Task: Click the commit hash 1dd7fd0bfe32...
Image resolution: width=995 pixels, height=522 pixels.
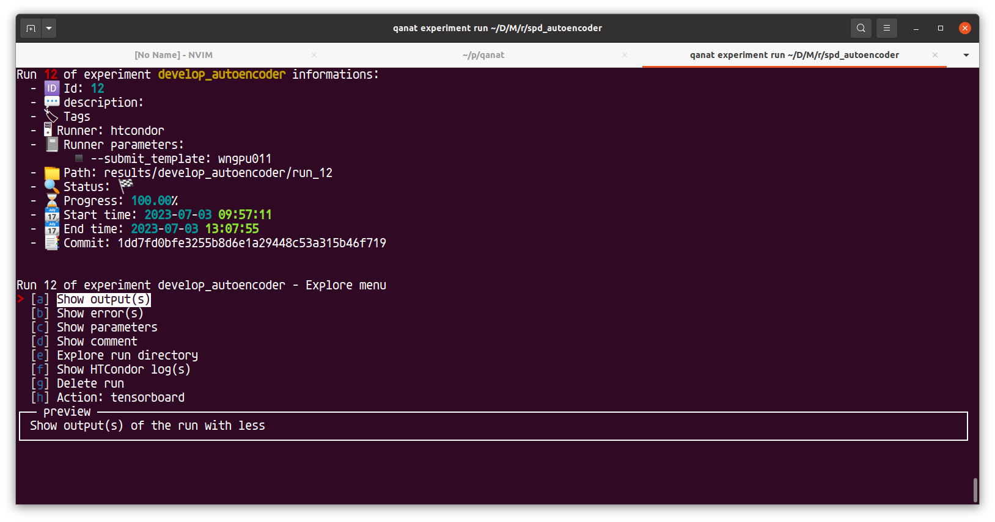Action: pyautogui.click(x=252, y=243)
